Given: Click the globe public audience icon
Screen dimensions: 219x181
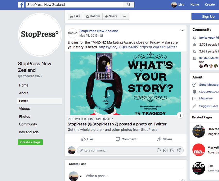Looking at the screenshot, I should pyautogui.click(x=102, y=36).
